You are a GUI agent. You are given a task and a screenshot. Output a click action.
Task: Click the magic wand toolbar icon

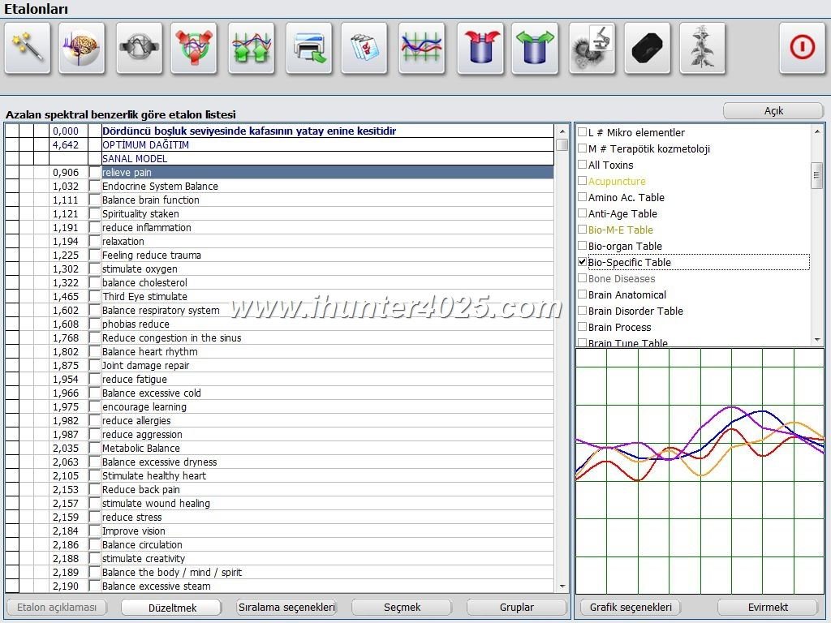point(28,48)
